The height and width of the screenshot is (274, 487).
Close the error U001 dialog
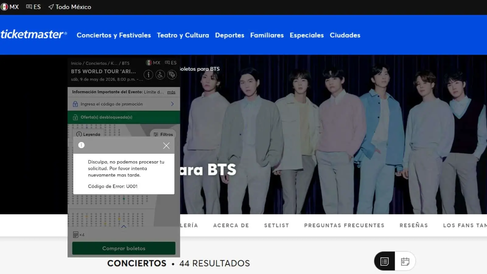tap(166, 146)
